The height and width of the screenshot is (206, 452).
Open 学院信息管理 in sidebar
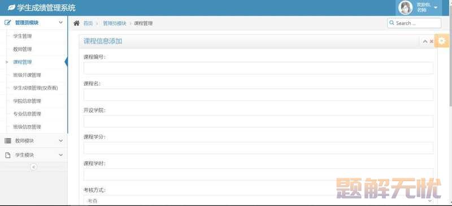[x=27, y=101]
